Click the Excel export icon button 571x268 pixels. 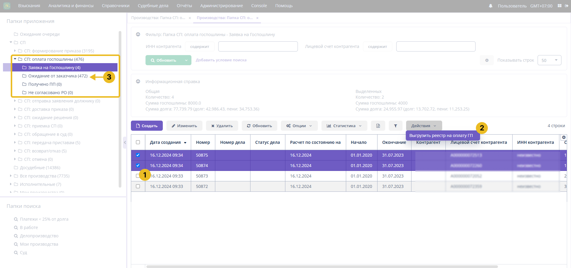(x=378, y=126)
